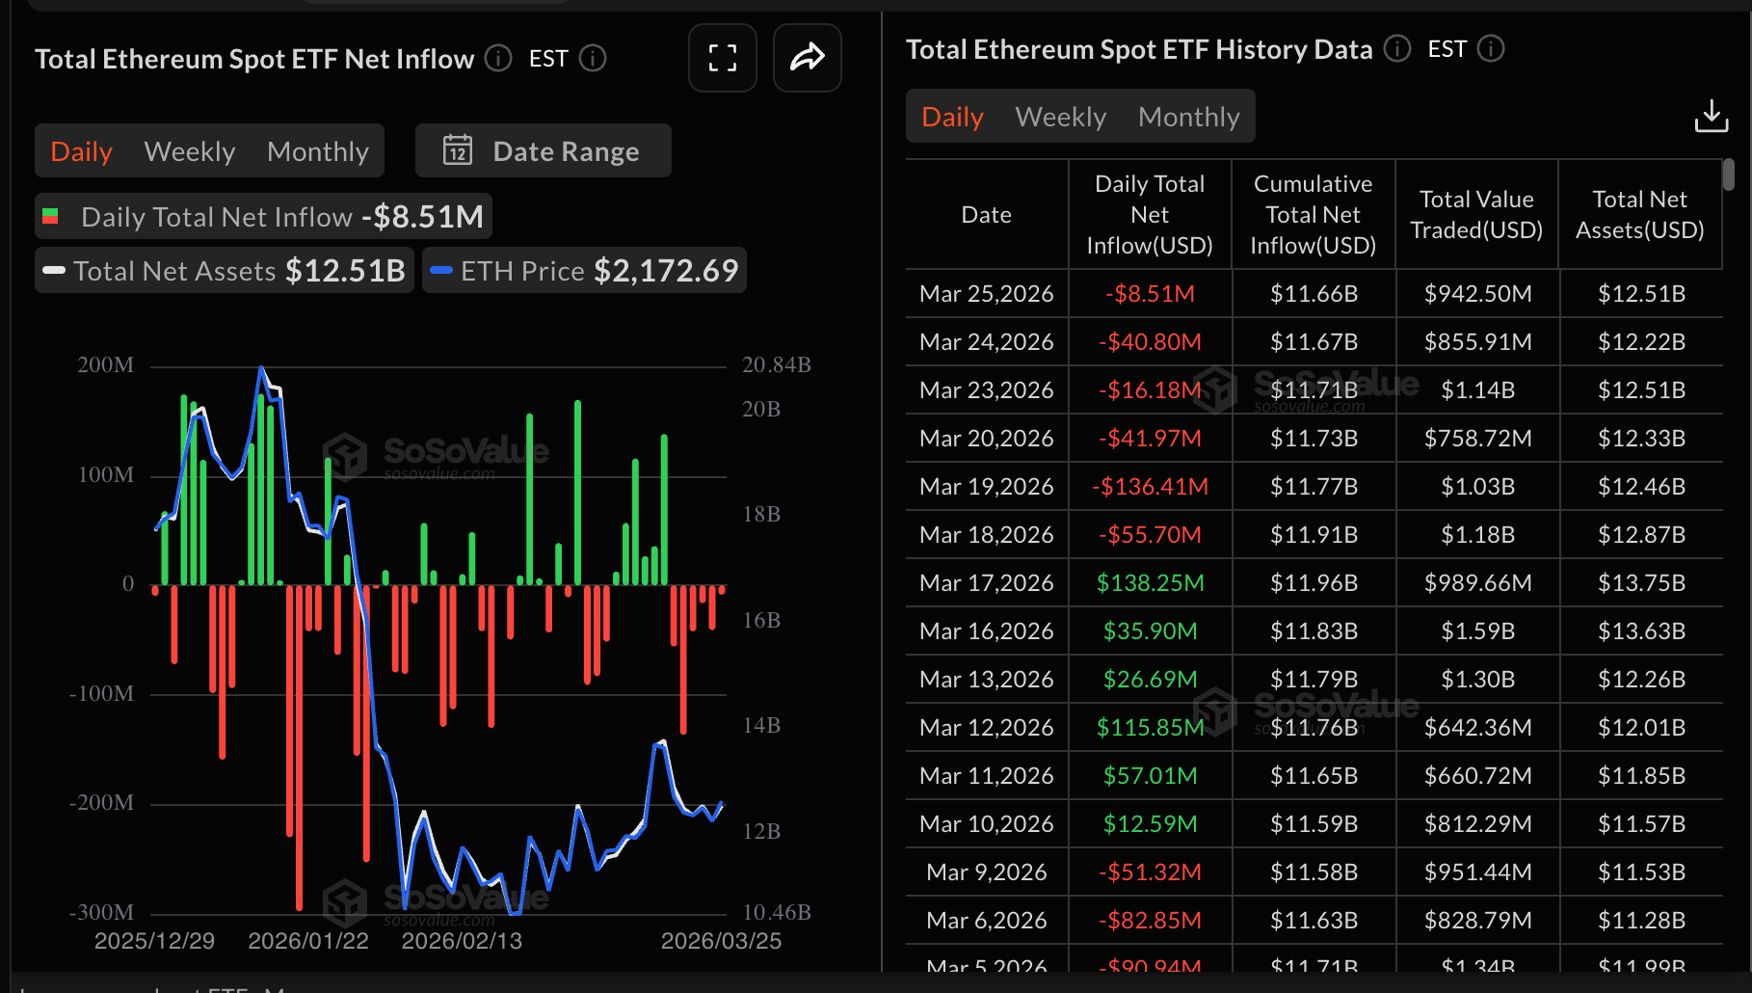Select Daily tab in history table

(952, 117)
